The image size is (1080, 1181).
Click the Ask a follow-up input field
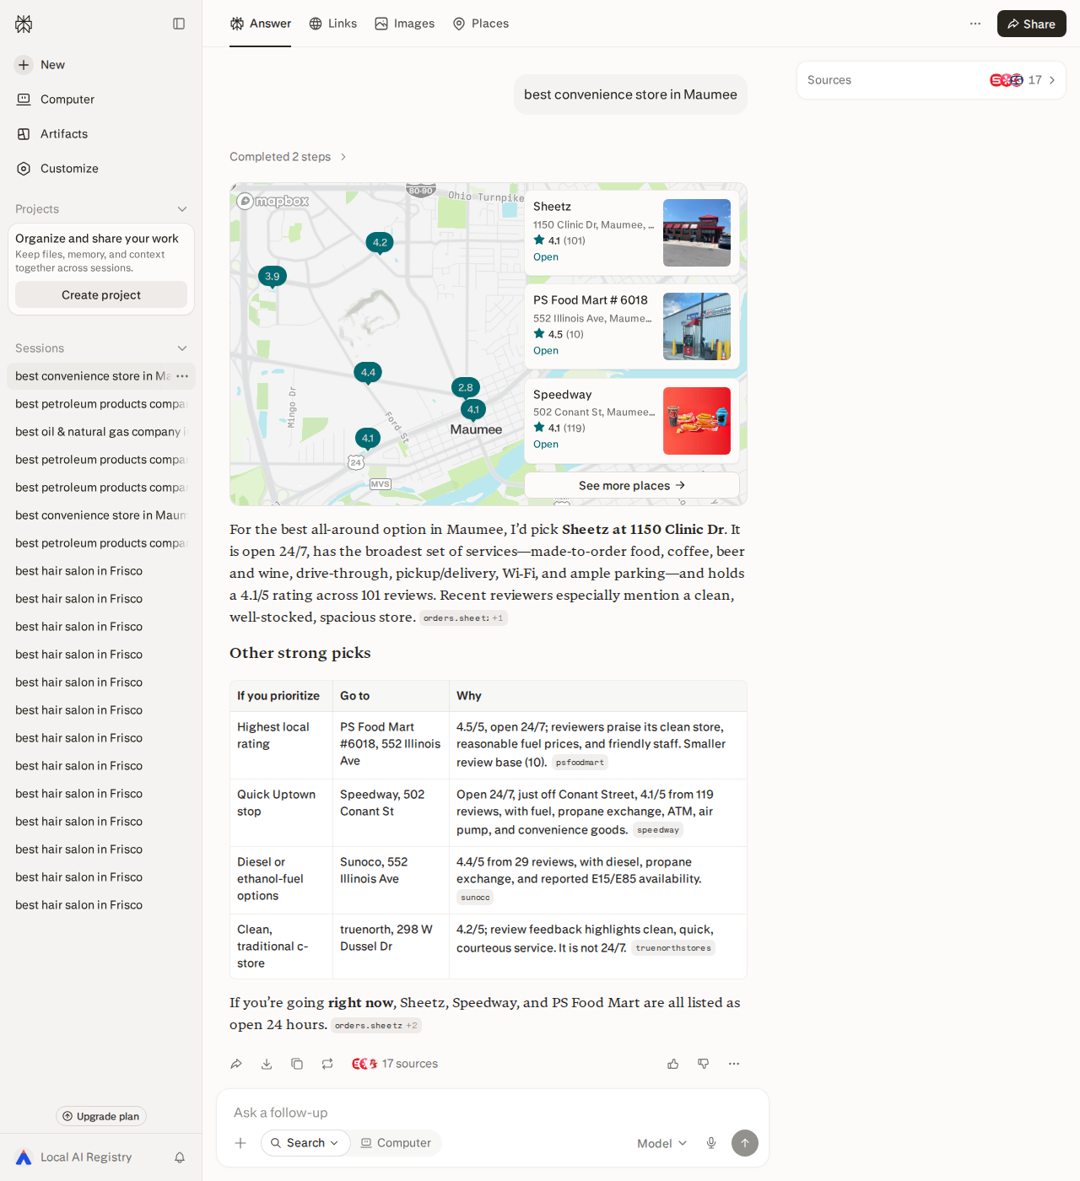click(493, 1113)
